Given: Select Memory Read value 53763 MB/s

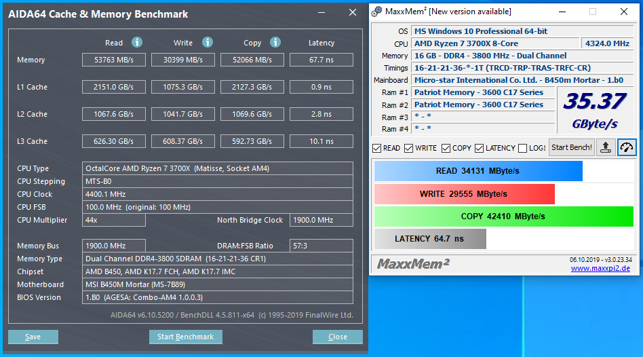Looking at the screenshot, I should [113, 60].
